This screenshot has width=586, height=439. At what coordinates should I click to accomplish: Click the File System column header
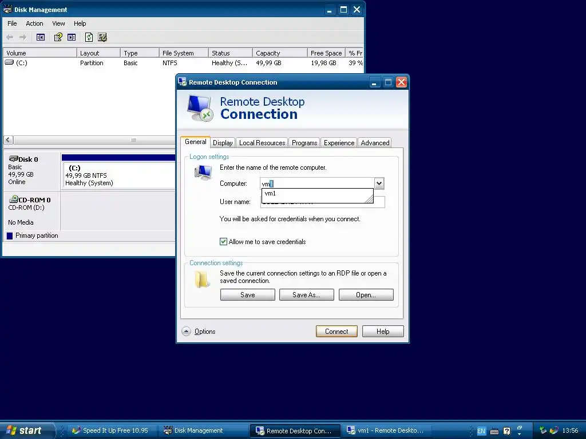point(184,53)
